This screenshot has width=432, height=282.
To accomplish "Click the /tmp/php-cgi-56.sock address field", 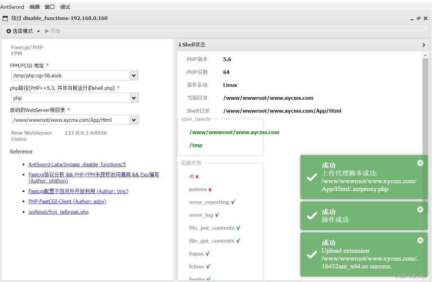I will pos(71,75).
